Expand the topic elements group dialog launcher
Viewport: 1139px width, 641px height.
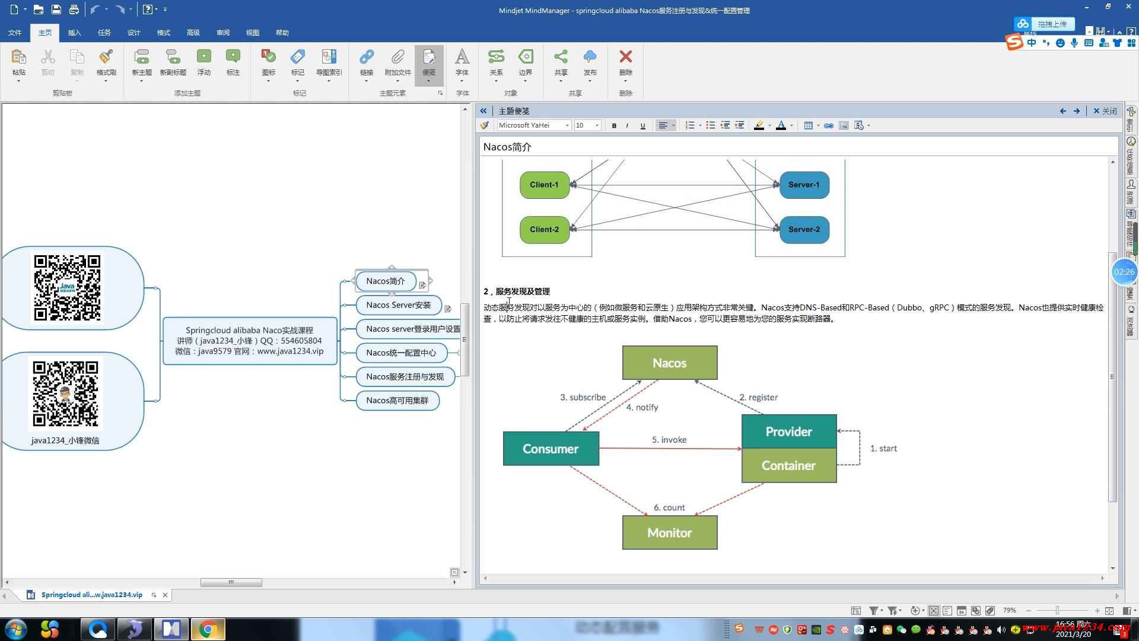[440, 93]
